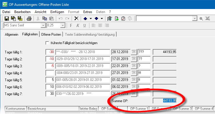Open the MS Sans Serif font dropdown
Screen dimensions: 215x114
coord(43,26)
